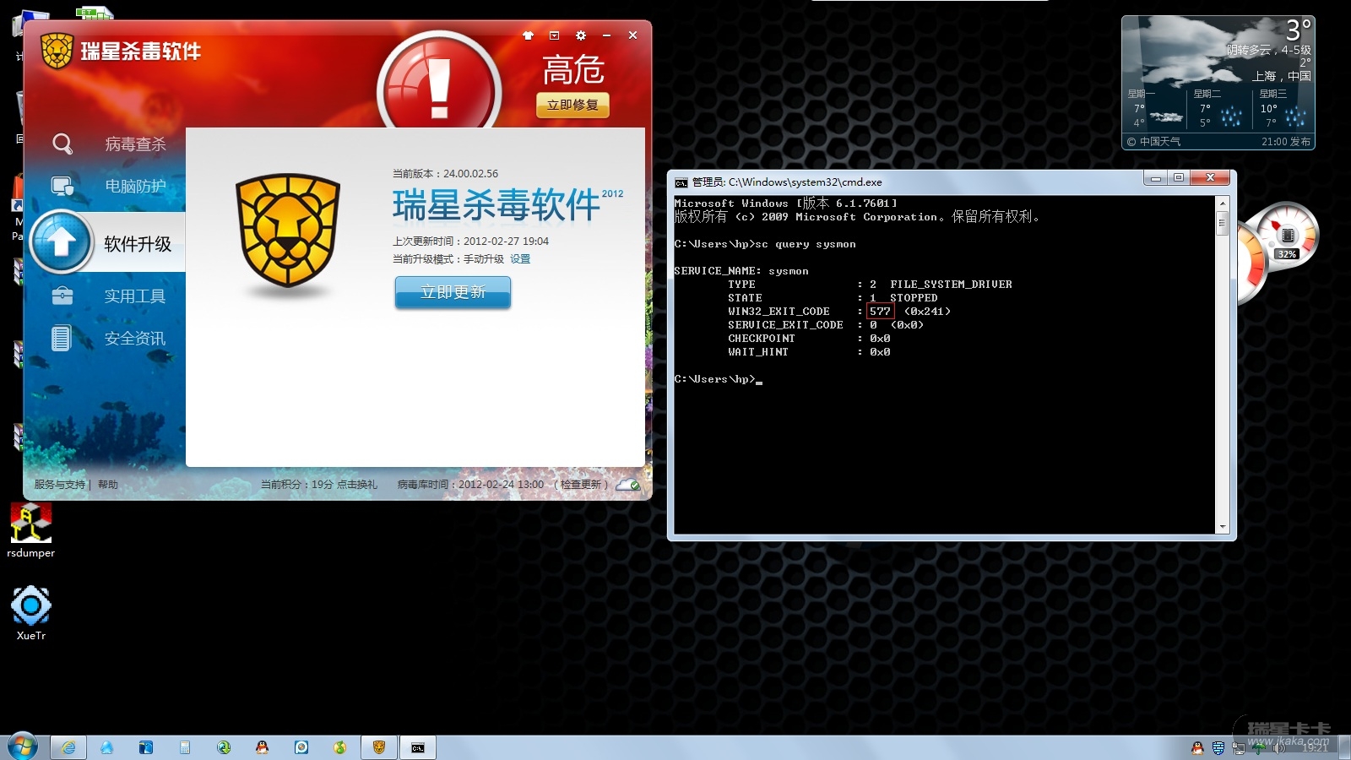
Task: Click the 星期二 forecast in the weather gadget
Action: pyautogui.click(x=1218, y=111)
